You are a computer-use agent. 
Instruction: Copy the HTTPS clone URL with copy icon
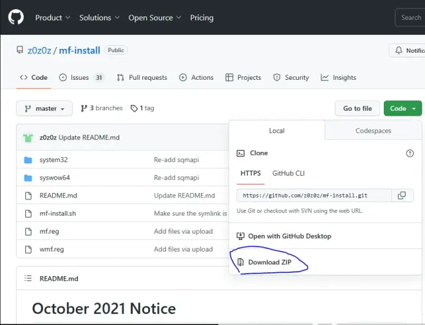(402, 195)
